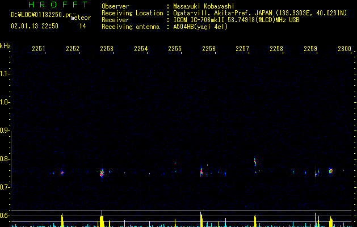Click the meteor count value 14
Viewport: 357px width, 227px height.
point(83,26)
